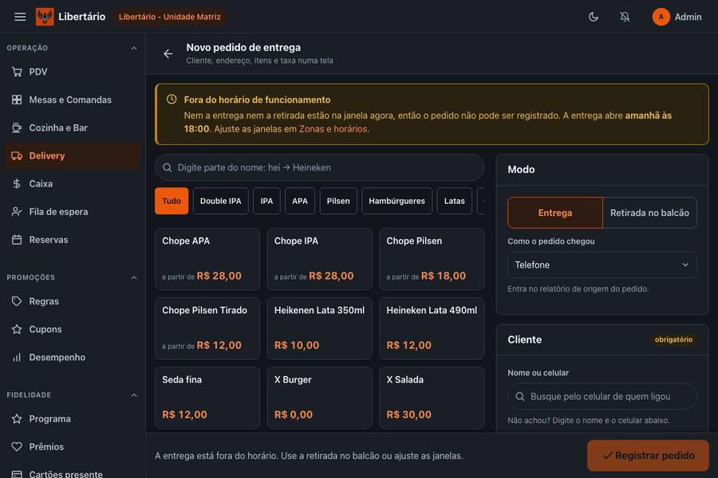Click the Novo pedido de entrega heading
This screenshot has height=478, width=718.
(x=243, y=48)
